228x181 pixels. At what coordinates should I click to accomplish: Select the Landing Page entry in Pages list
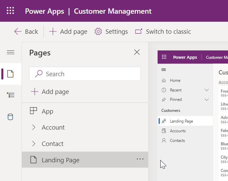click(85, 160)
